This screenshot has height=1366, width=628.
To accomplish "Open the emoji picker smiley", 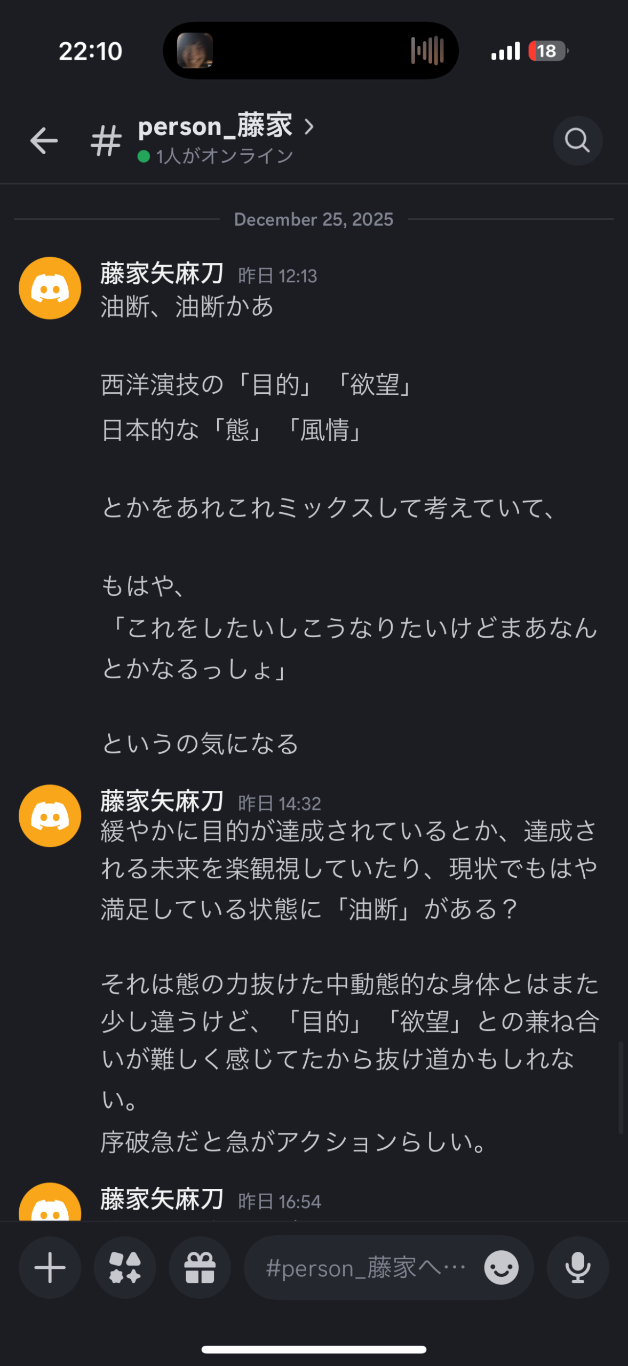I will point(501,1267).
